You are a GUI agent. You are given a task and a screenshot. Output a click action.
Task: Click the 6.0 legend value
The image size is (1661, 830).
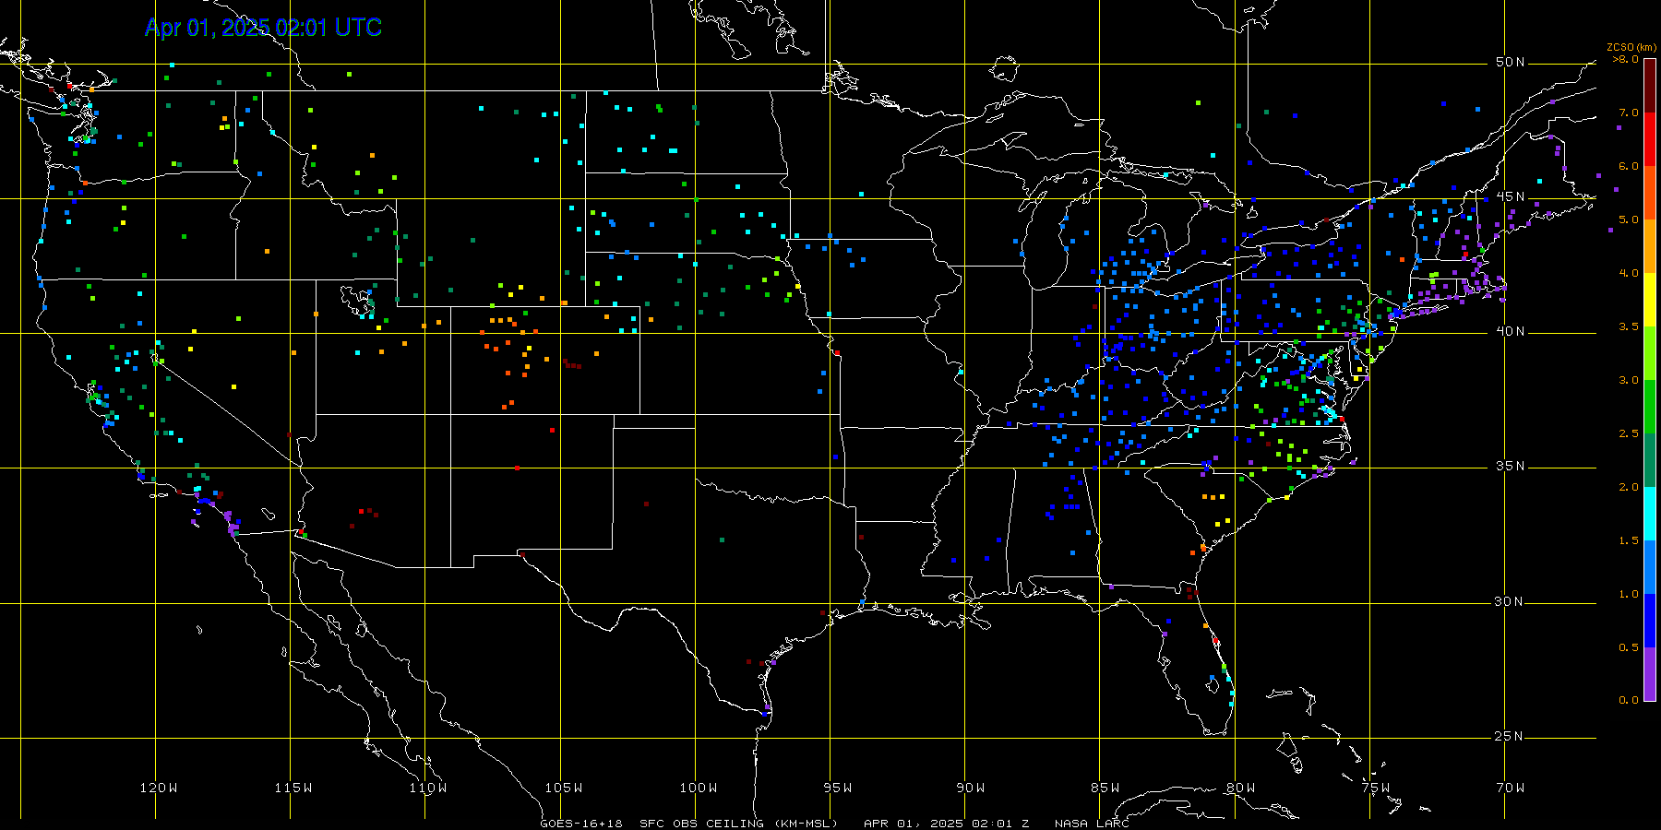click(1629, 166)
